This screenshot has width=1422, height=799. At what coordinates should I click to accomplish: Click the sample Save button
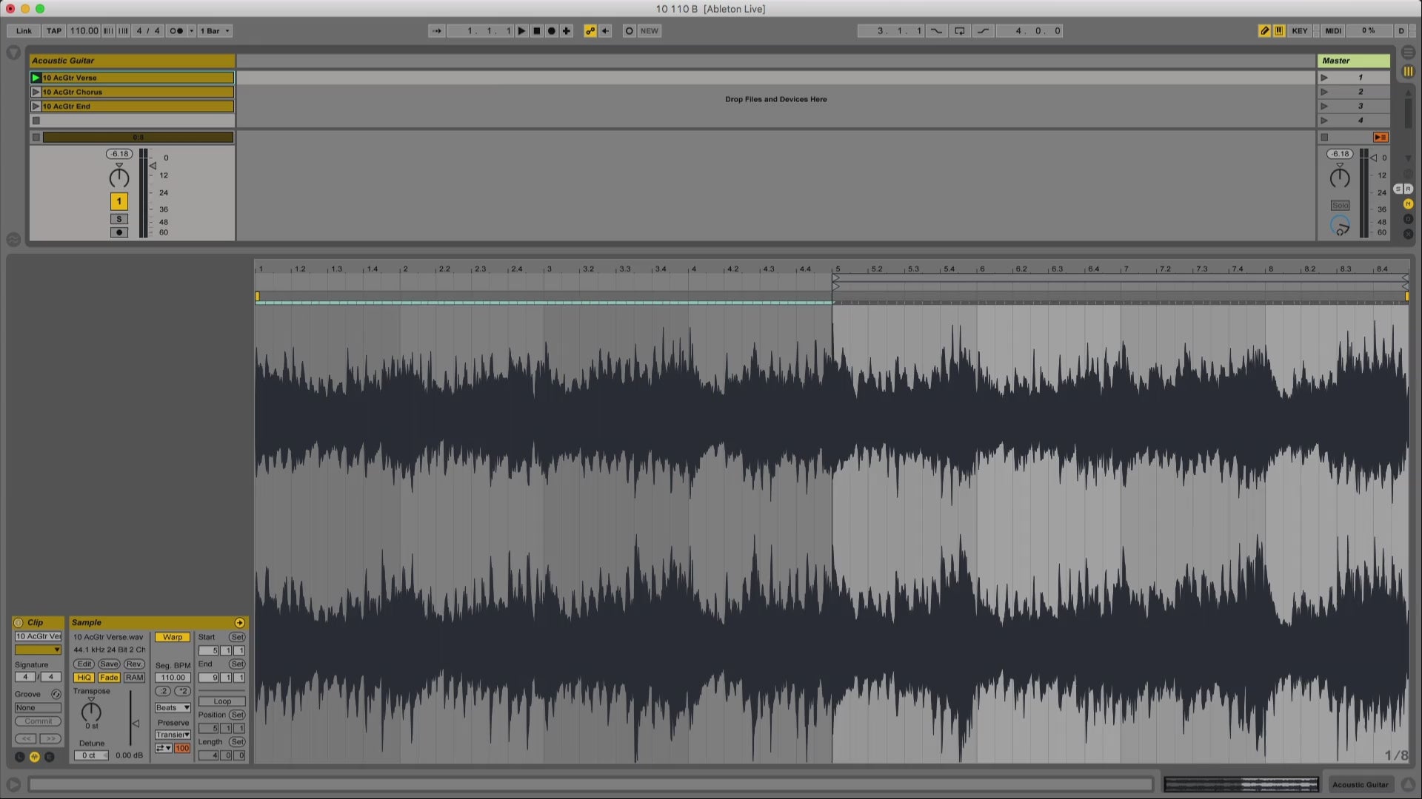click(109, 664)
